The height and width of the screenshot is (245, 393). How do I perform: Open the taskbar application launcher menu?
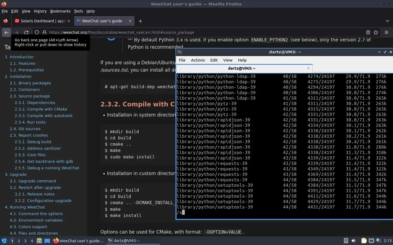pyautogui.click(x=4, y=241)
